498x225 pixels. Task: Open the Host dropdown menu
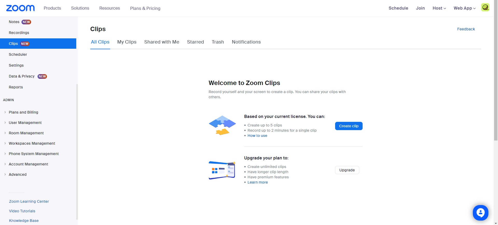(439, 8)
